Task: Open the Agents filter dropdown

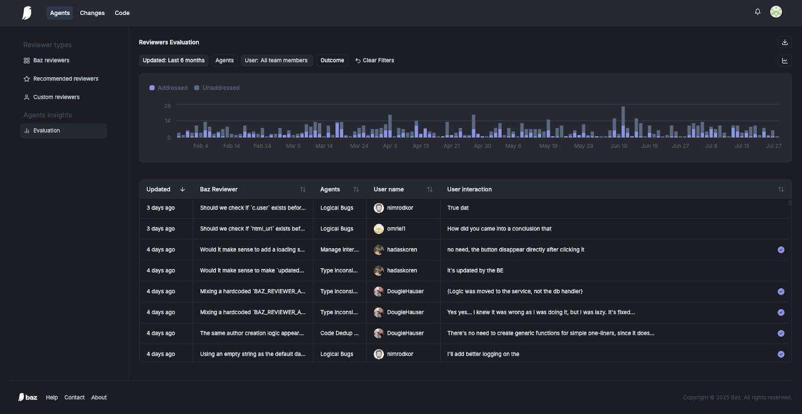Action: point(225,61)
